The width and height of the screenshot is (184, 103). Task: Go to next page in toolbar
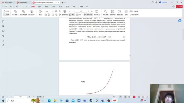[x=89, y=11]
